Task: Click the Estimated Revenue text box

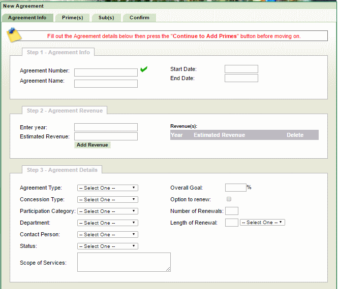Action: click(x=106, y=136)
